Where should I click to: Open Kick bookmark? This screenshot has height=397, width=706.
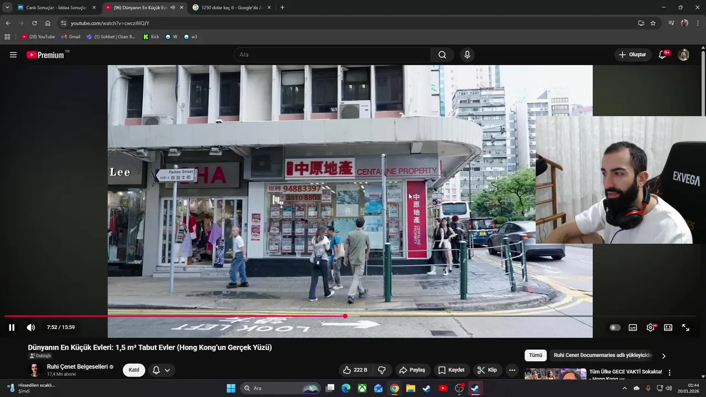(x=151, y=37)
